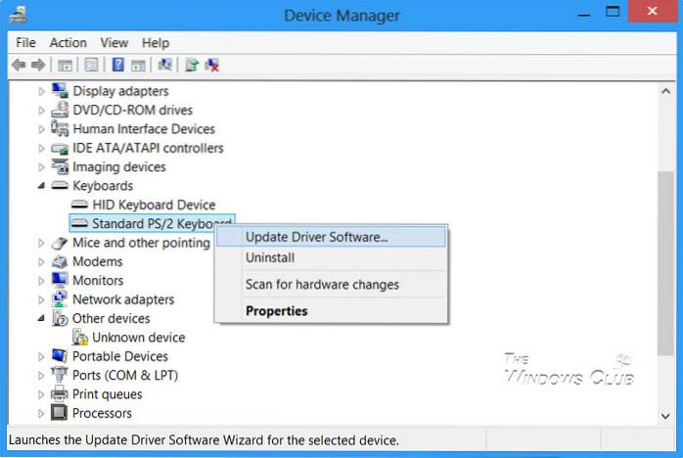Expand the Display adapters node
This screenshot has height=458, width=683.
coord(41,91)
